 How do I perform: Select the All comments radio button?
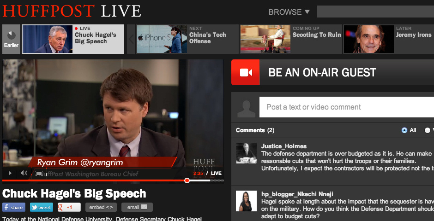pyautogui.click(x=404, y=130)
